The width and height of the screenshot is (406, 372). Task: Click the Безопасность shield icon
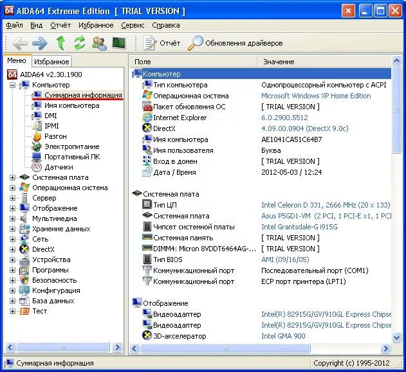(24, 280)
